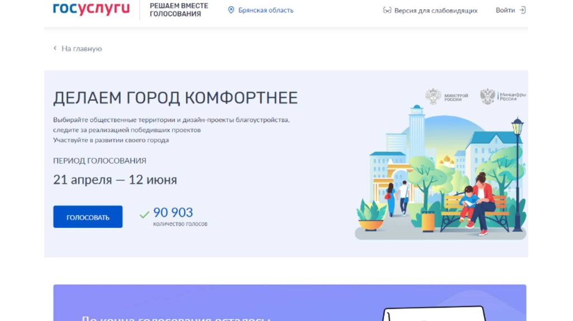573x321 pixels.
Task: Click the ГОЛОСОВАТЬ button
Action: coord(88,216)
